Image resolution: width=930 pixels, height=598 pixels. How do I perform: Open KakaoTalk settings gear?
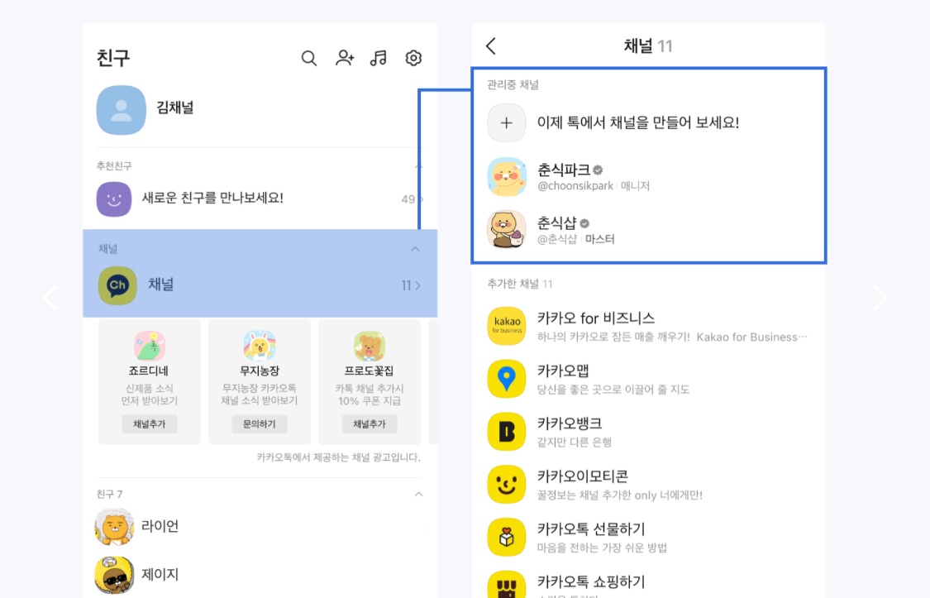pyautogui.click(x=413, y=58)
